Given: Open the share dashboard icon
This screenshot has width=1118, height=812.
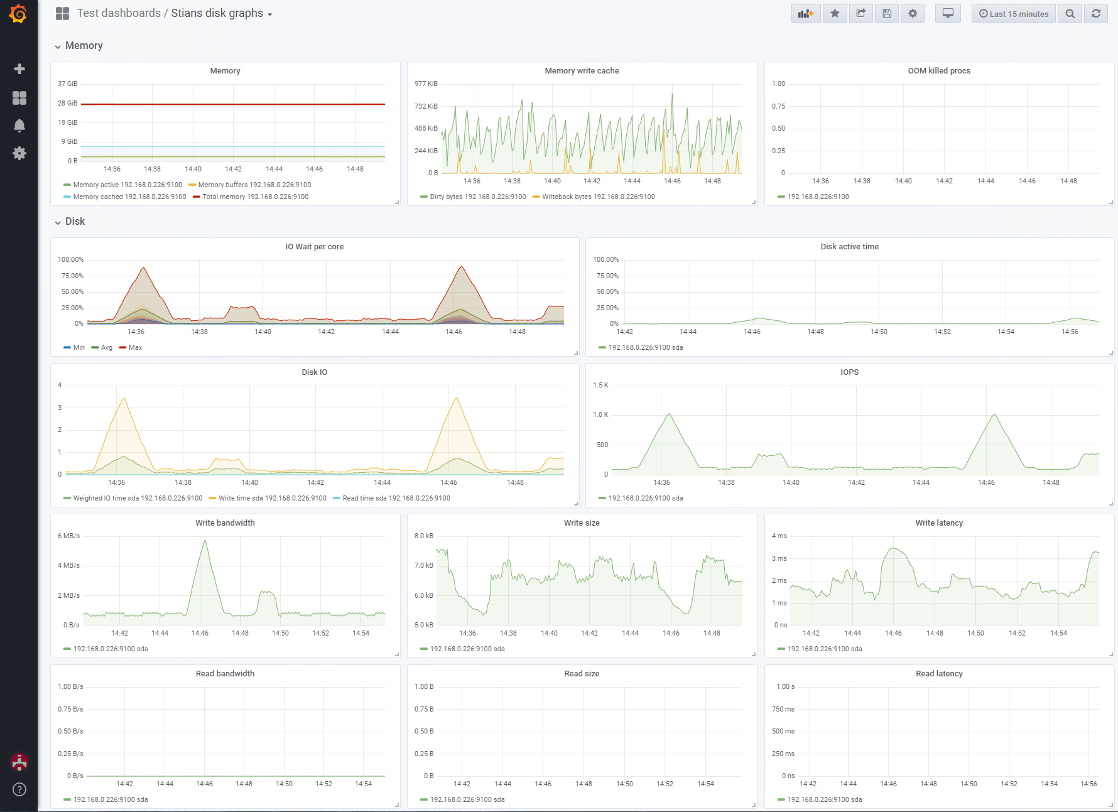Looking at the screenshot, I should [861, 13].
